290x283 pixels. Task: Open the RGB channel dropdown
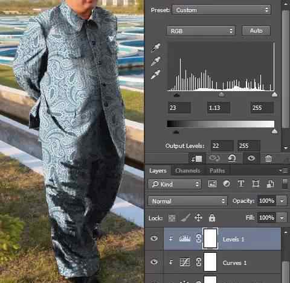[201, 31]
